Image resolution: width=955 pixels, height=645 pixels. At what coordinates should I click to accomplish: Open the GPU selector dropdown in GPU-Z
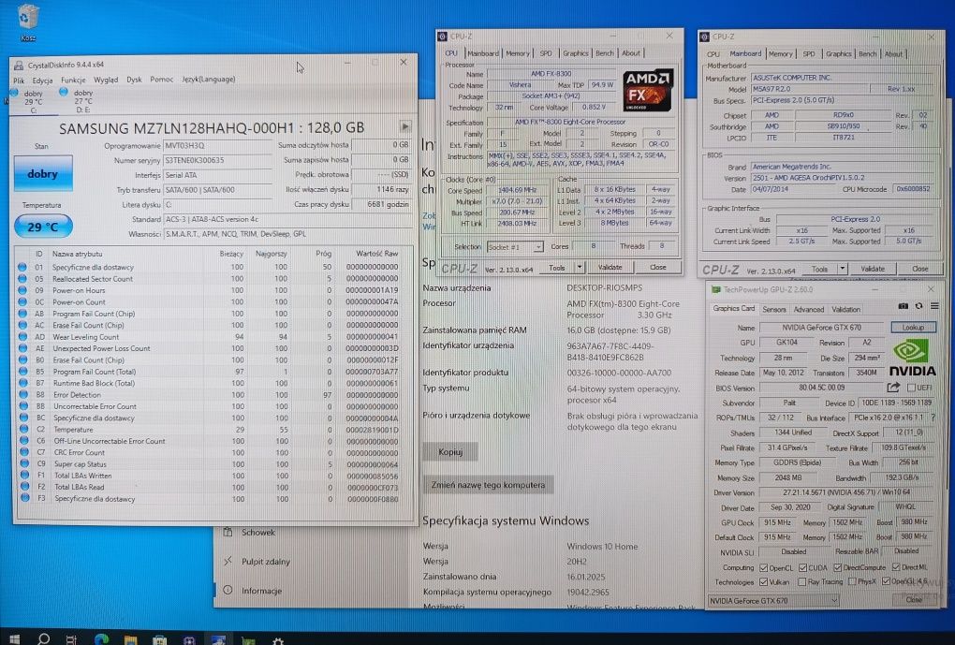(x=773, y=601)
